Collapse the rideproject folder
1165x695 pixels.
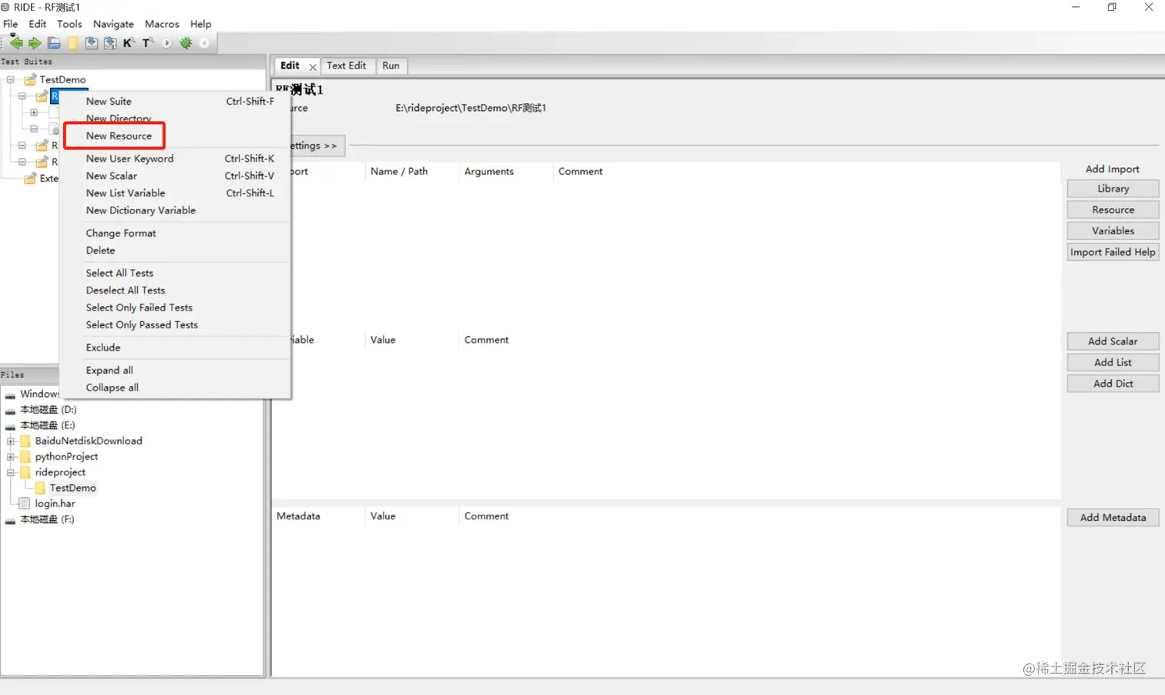(x=11, y=472)
